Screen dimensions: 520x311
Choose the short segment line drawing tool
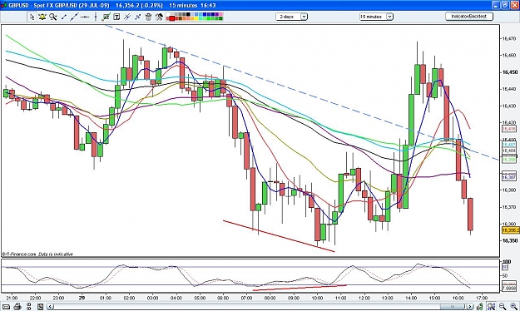pyautogui.click(x=64, y=17)
